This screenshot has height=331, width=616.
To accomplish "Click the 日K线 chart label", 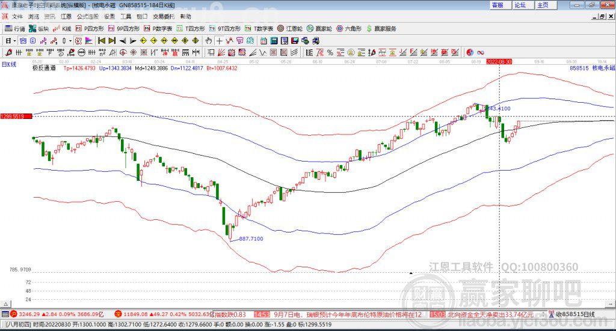I will tap(9, 65).
